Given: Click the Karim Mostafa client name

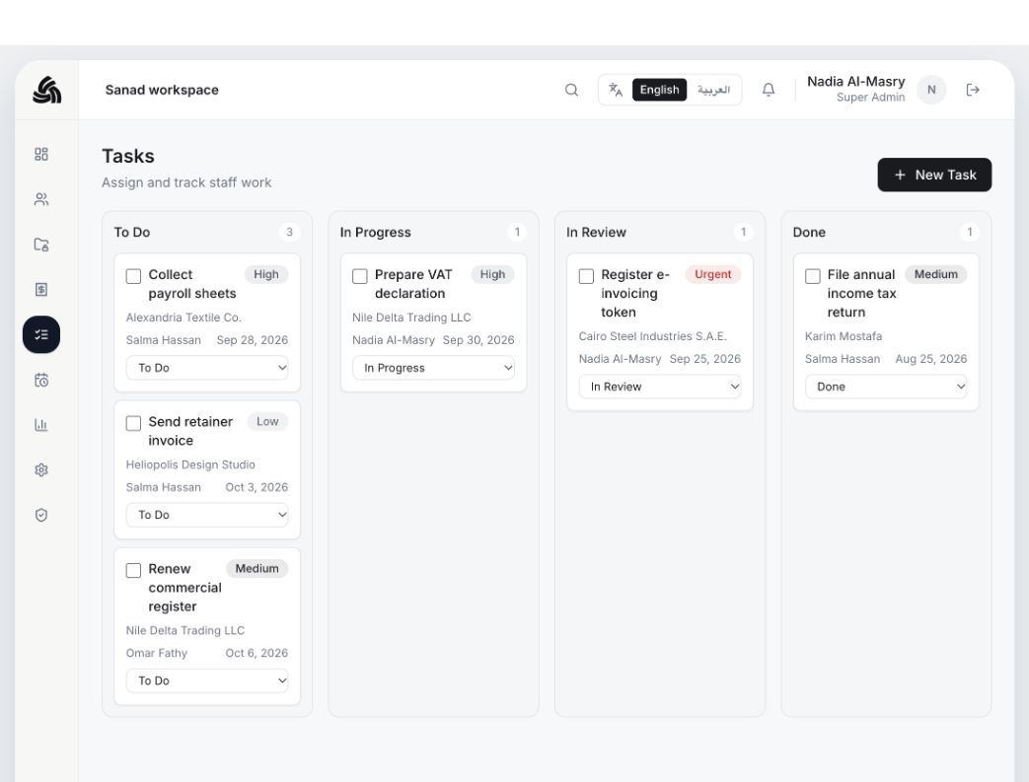Looking at the screenshot, I should pyautogui.click(x=844, y=336).
